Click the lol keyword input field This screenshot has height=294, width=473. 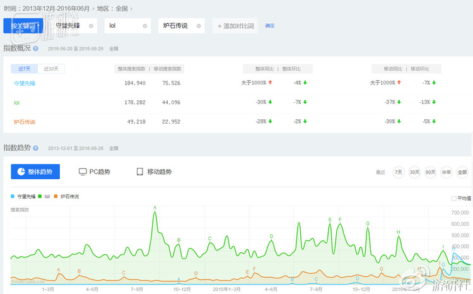(127, 26)
